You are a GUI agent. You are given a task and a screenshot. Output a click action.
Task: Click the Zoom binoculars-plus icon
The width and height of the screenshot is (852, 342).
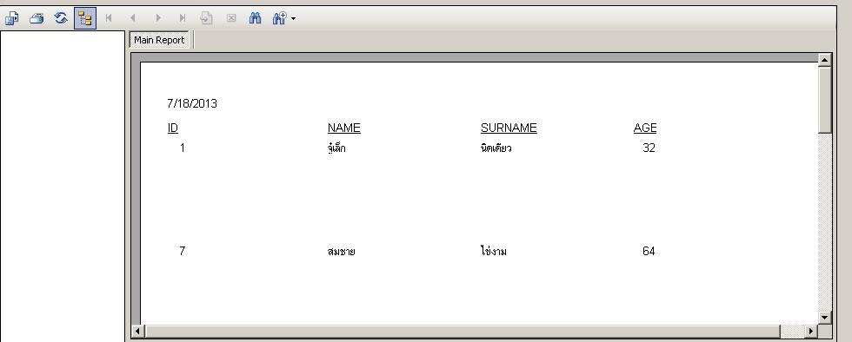280,18
